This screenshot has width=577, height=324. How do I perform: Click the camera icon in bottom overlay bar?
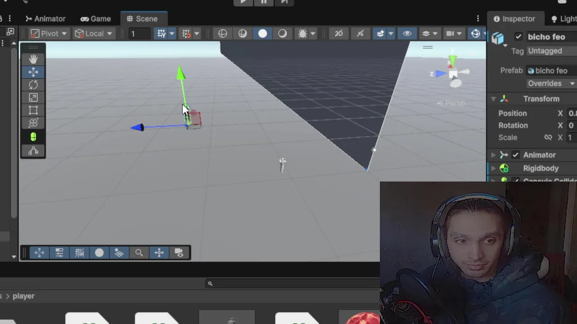(x=179, y=253)
